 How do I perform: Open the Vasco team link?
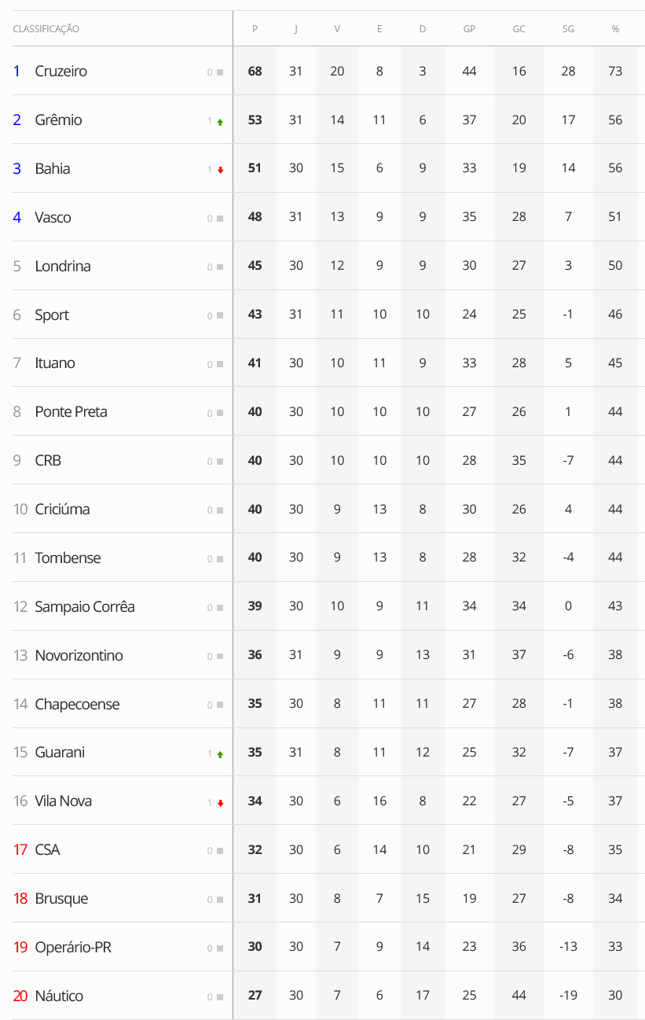coord(53,218)
